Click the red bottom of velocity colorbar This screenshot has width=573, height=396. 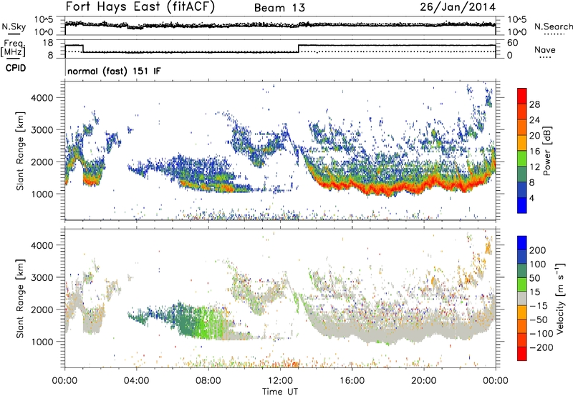pos(522,354)
